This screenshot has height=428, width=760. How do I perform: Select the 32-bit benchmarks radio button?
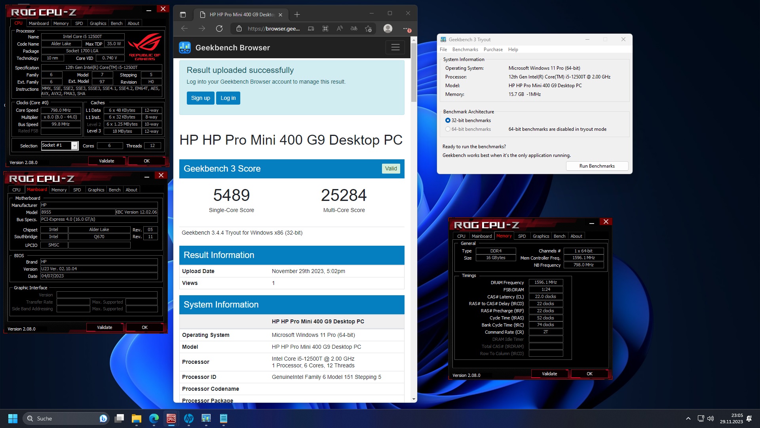pos(448,120)
